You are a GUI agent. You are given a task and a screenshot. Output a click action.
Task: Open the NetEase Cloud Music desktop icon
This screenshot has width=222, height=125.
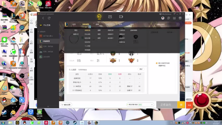[x=48, y=5]
